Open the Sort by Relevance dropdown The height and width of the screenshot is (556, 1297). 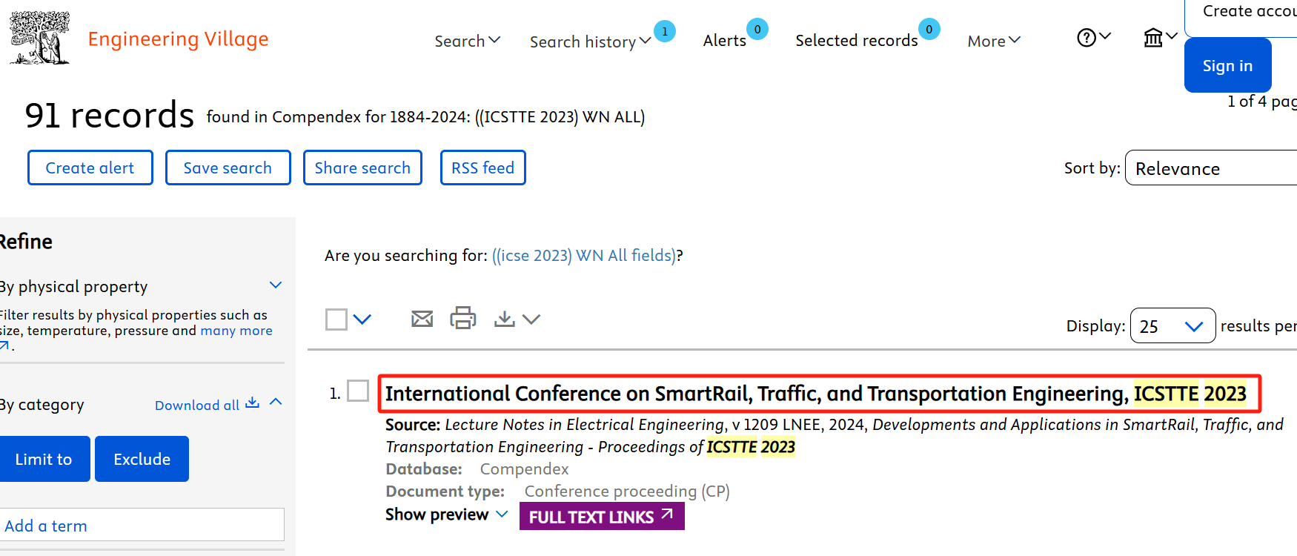(x=1211, y=168)
